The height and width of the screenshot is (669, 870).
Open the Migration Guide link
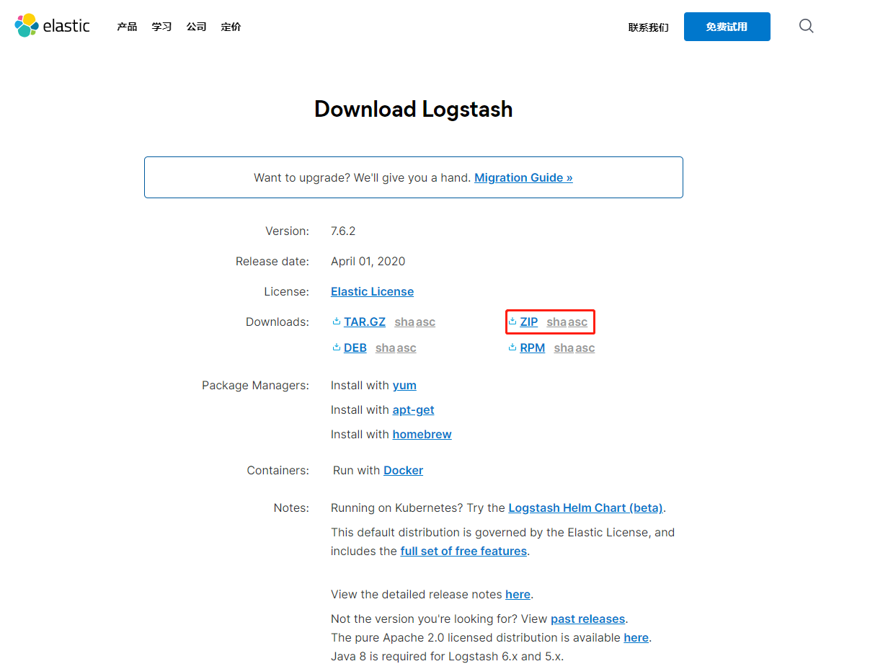pos(523,177)
